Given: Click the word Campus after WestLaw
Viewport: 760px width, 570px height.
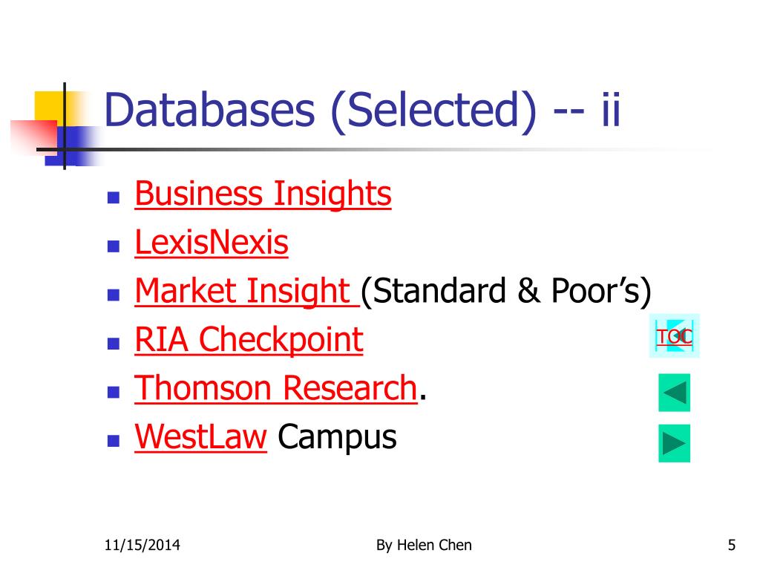Looking at the screenshot, I should tap(337, 437).
